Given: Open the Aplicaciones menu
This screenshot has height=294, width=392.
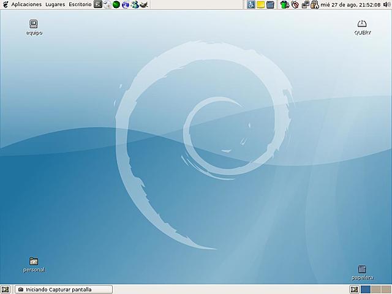Looking at the screenshot, I should click(26, 4).
